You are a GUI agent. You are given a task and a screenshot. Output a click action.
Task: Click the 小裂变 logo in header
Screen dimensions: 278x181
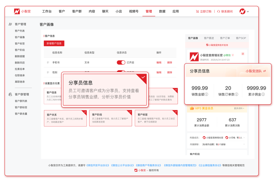pyautogui.click(x=22, y=11)
